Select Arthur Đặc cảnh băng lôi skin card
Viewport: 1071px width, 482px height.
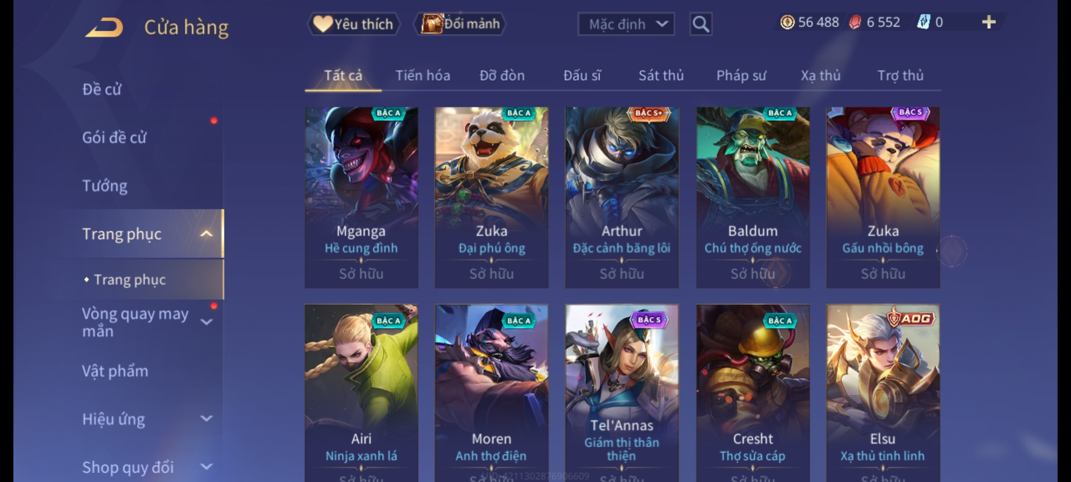[622, 197]
